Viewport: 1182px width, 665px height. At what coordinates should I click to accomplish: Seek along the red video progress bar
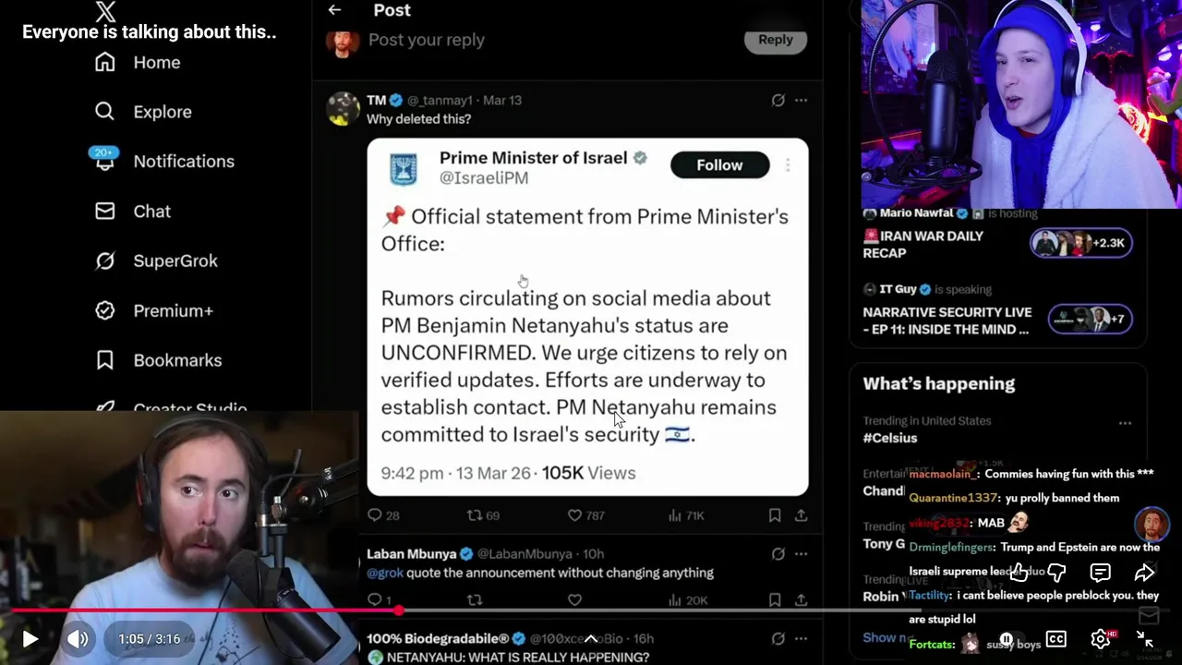462,611
